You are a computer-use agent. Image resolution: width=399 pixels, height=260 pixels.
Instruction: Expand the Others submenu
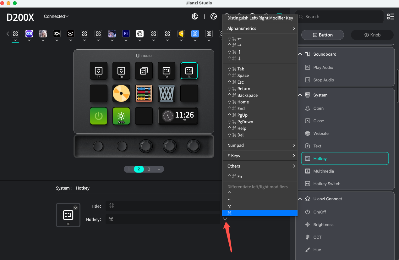point(260,166)
